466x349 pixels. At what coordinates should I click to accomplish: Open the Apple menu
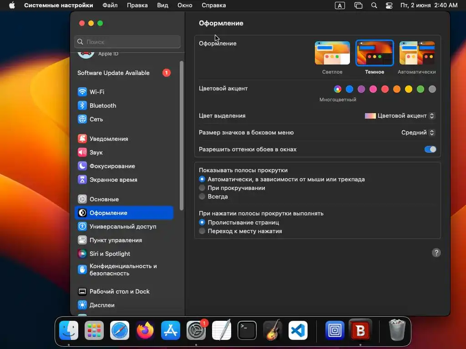pyautogui.click(x=12, y=5)
